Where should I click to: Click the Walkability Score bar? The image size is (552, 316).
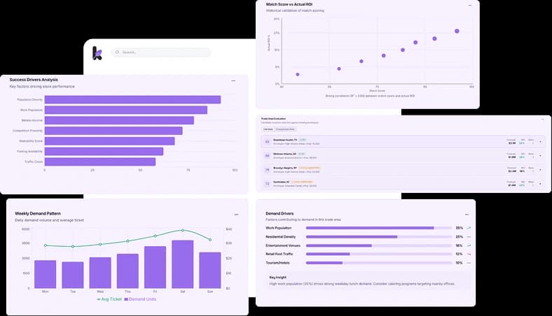tap(109, 141)
